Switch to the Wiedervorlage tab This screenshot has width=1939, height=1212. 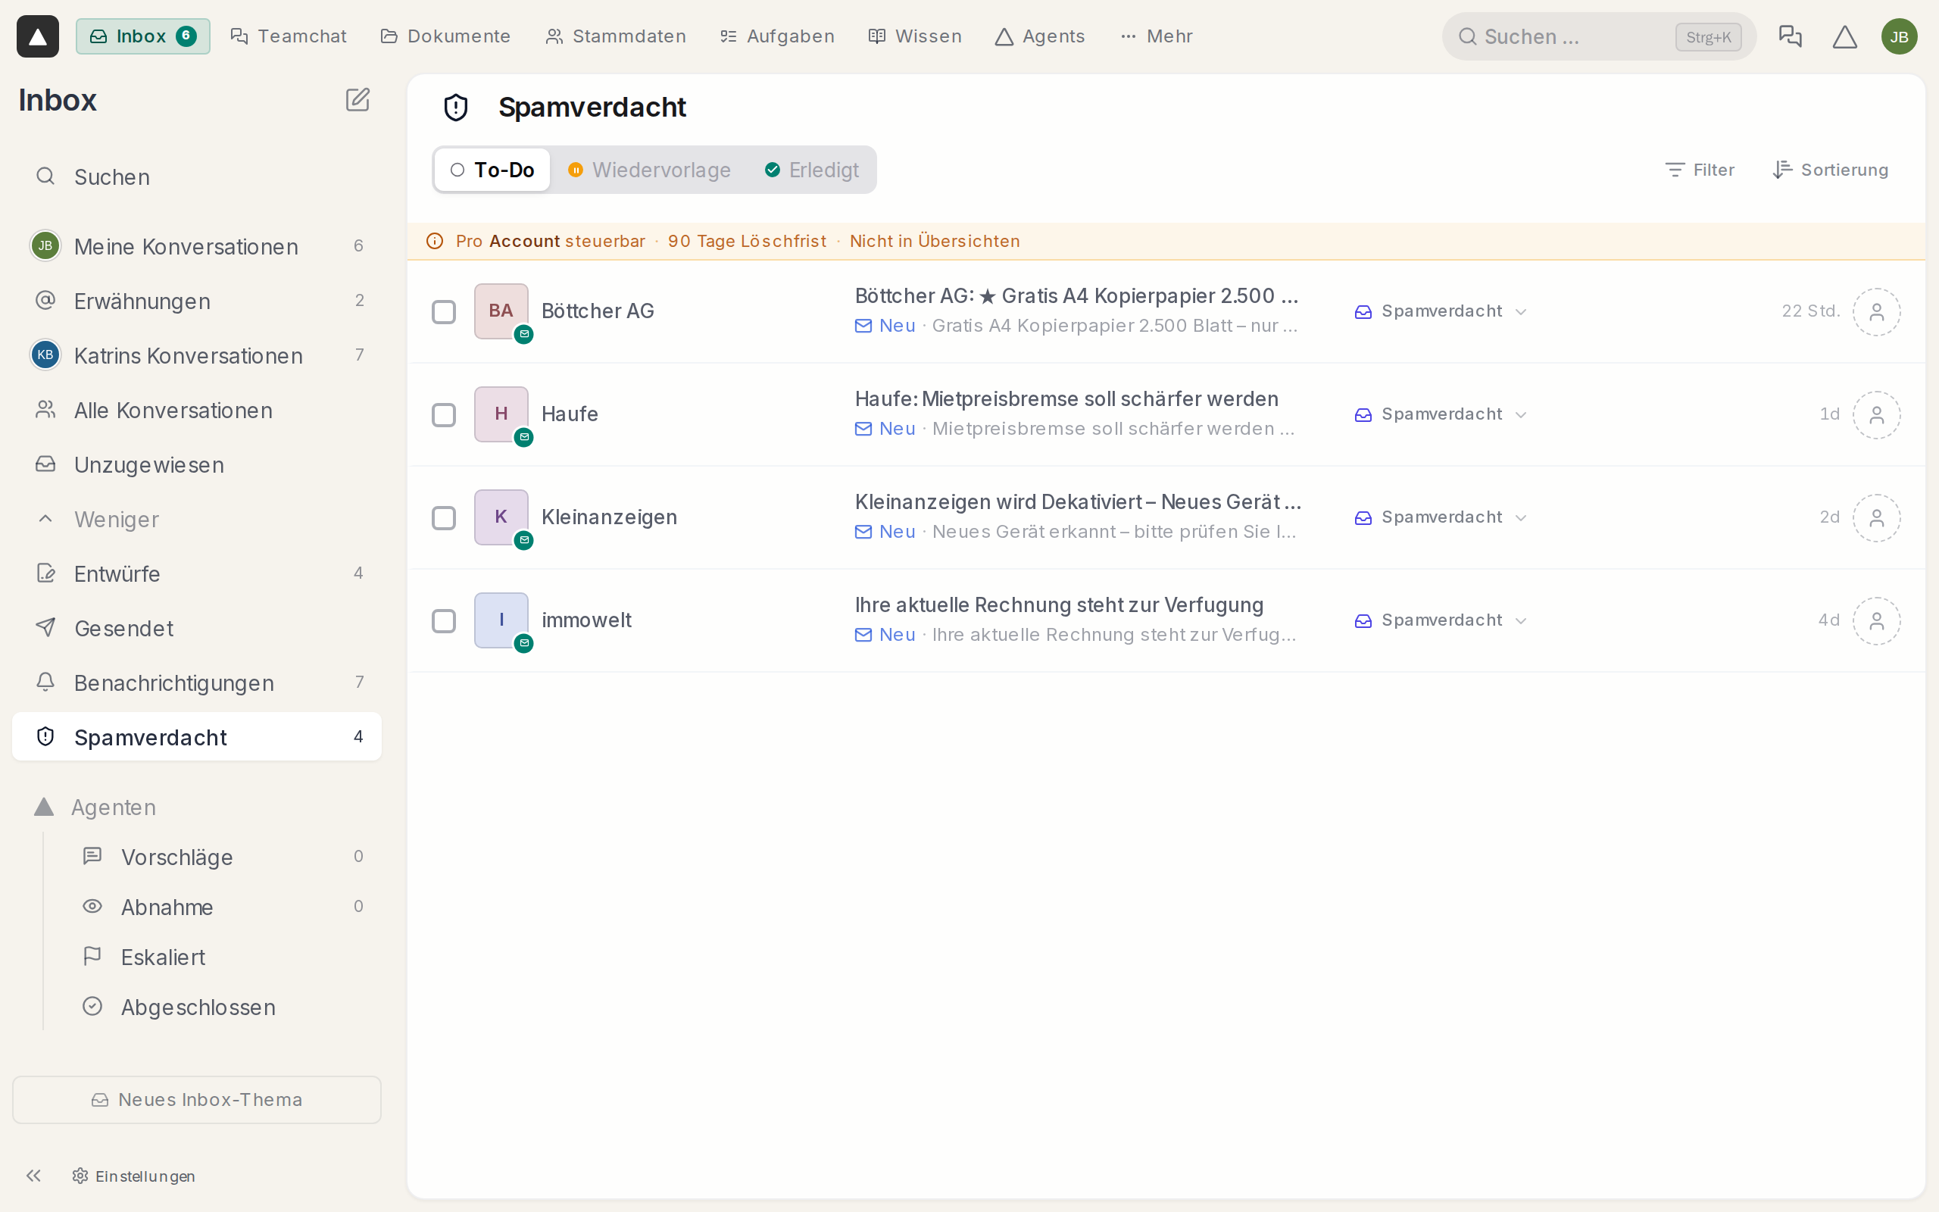[650, 170]
